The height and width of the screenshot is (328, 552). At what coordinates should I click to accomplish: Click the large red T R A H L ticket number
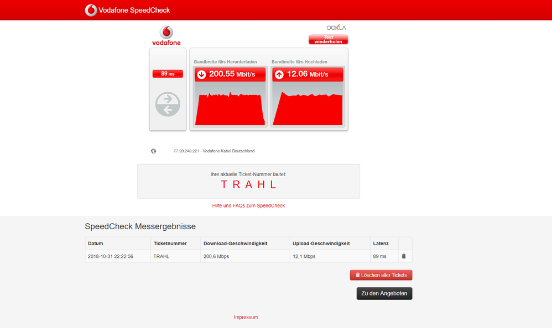click(x=248, y=184)
